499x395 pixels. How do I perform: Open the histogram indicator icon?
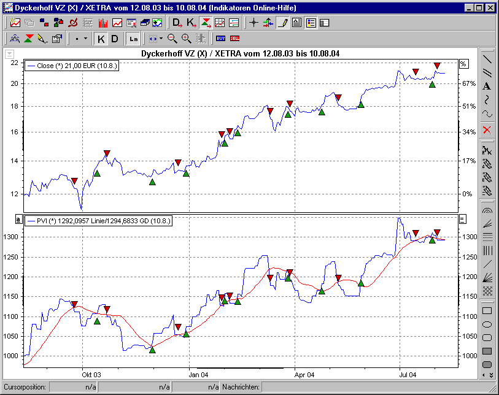pyautogui.click(x=104, y=22)
